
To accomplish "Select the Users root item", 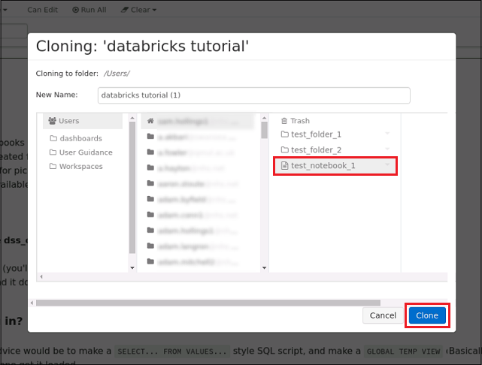I will pyautogui.click(x=83, y=121).
